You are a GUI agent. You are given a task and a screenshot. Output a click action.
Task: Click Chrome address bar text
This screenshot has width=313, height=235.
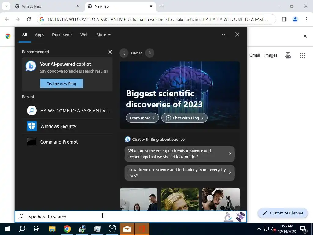(158, 19)
